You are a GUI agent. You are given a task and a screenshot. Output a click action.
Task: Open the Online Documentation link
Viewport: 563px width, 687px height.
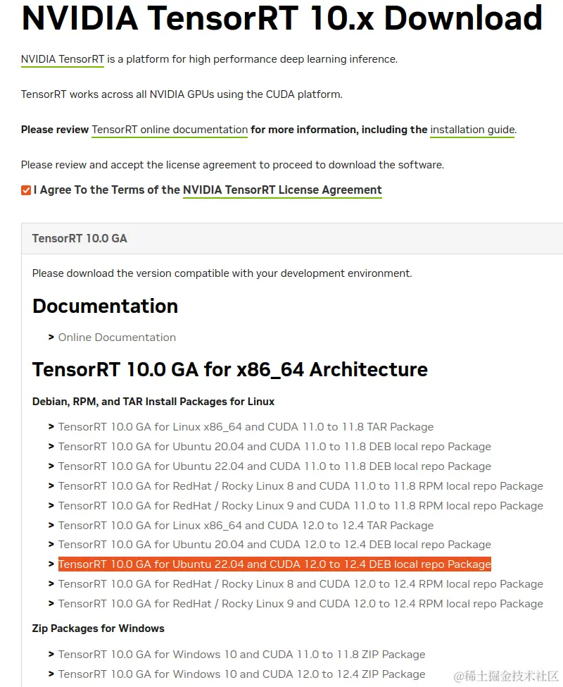coord(117,337)
